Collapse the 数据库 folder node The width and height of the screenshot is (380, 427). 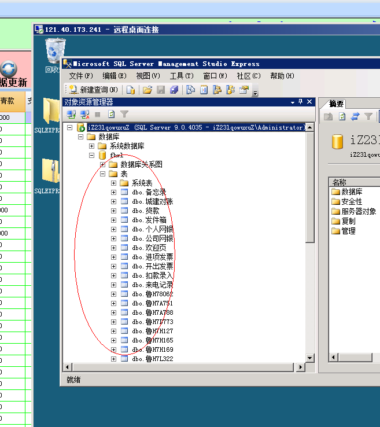[x=80, y=137]
